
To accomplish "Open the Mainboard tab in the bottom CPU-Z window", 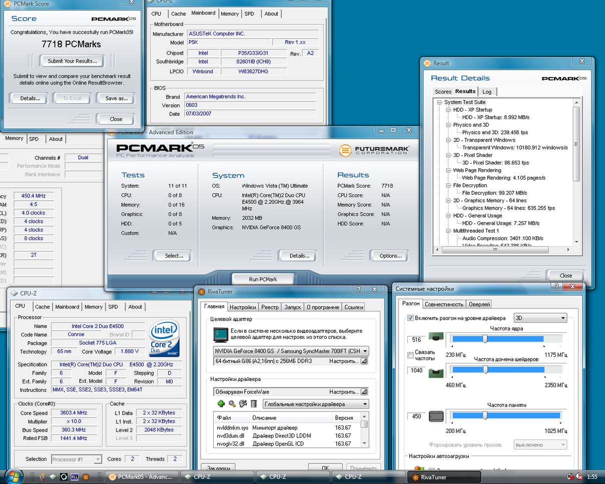I will click(67, 307).
